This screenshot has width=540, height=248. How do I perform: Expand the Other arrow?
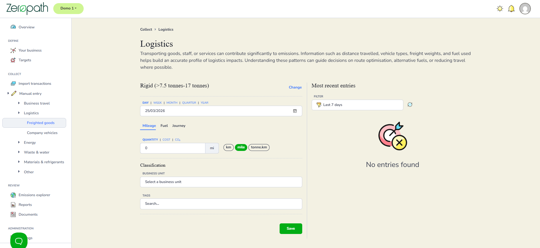pos(19,172)
